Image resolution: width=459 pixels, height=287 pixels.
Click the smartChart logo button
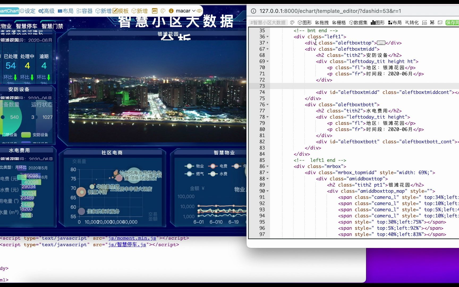pos(9,11)
